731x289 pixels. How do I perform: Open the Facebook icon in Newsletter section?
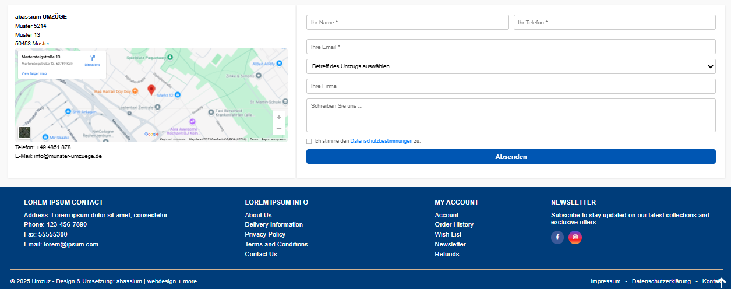click(557, 237)
